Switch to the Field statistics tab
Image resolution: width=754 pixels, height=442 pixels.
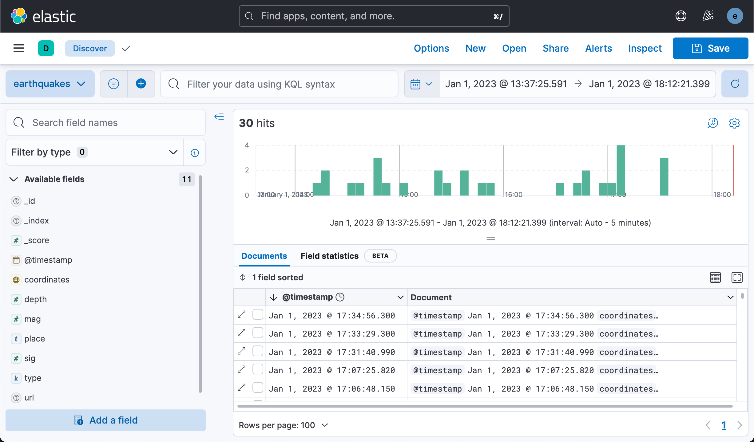point(329,256)
